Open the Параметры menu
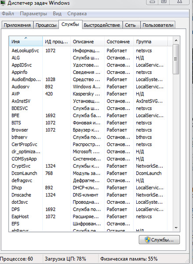The width and height of the screenshot is (193, 264). (x=33, y=14)
